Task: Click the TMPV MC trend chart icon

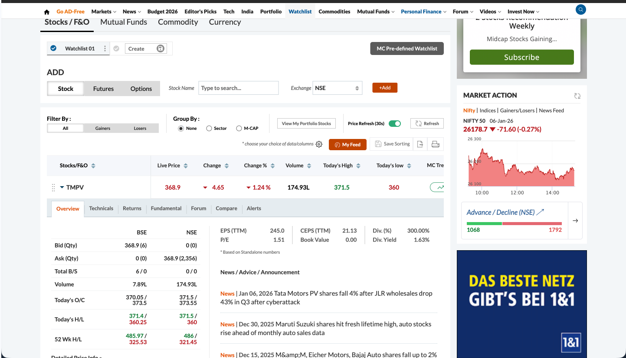Action: (x=438, y=187)
